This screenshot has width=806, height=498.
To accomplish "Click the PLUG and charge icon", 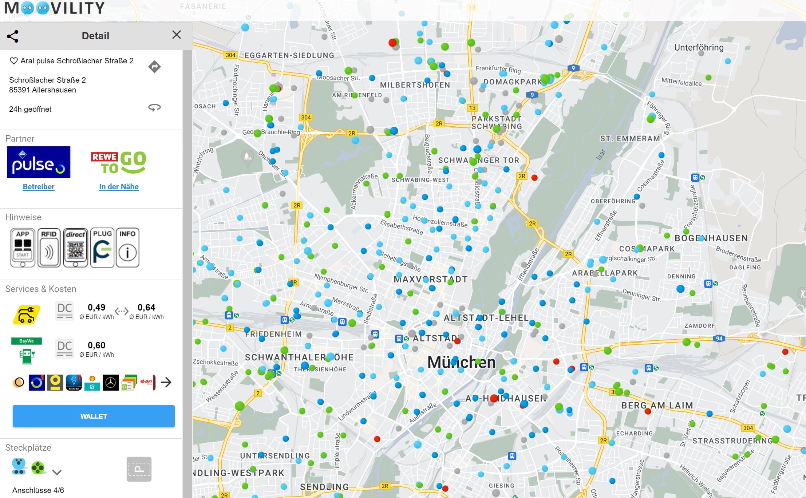I will coord(102,248).
